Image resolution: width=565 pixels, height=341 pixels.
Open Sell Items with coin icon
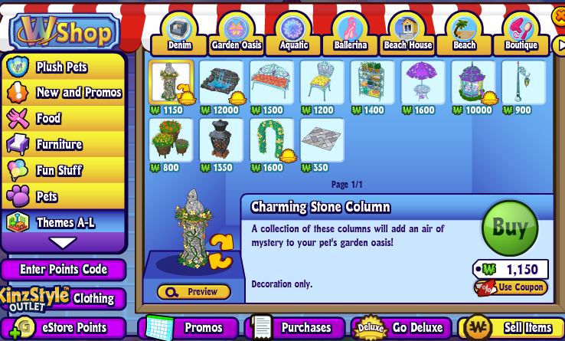511,328
